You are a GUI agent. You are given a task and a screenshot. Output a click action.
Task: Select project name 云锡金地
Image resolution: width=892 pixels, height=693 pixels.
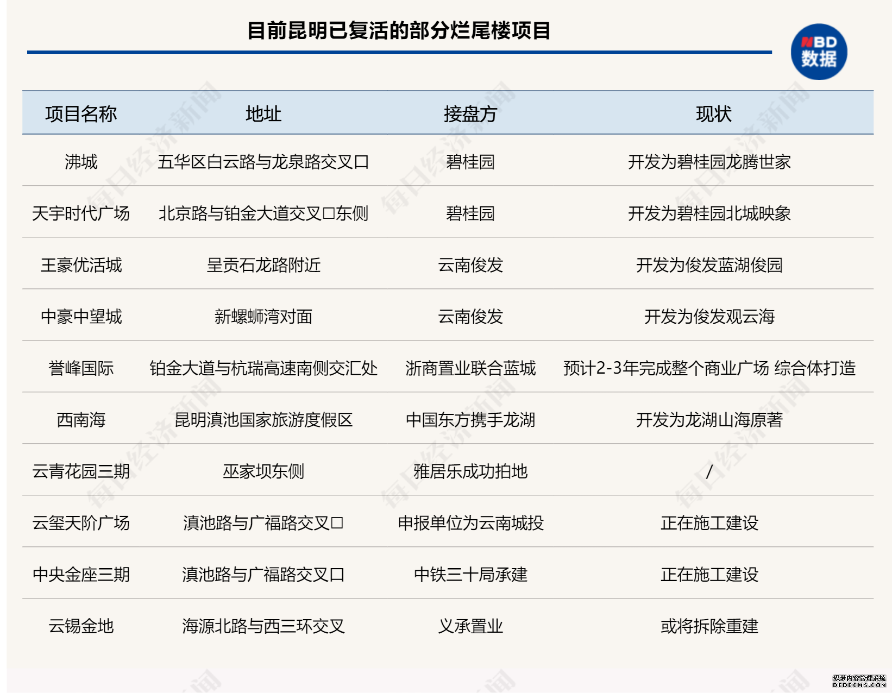click(x=81, y=626)
